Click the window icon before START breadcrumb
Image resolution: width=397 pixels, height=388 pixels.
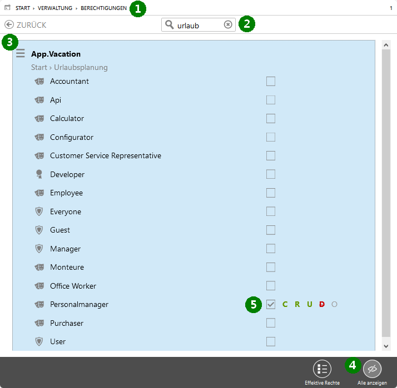(8, 8)
